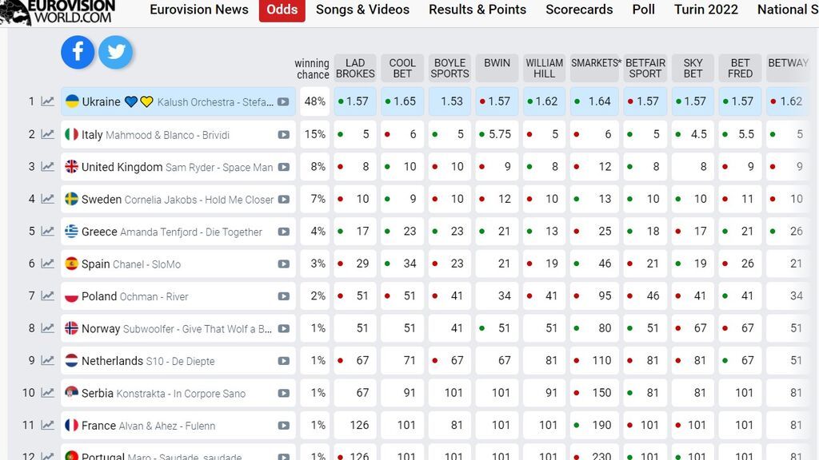Click the Eurovisionworld.com logo
Image resolution: width=819 pixels, height=460 pixels.
click(58, 11)
